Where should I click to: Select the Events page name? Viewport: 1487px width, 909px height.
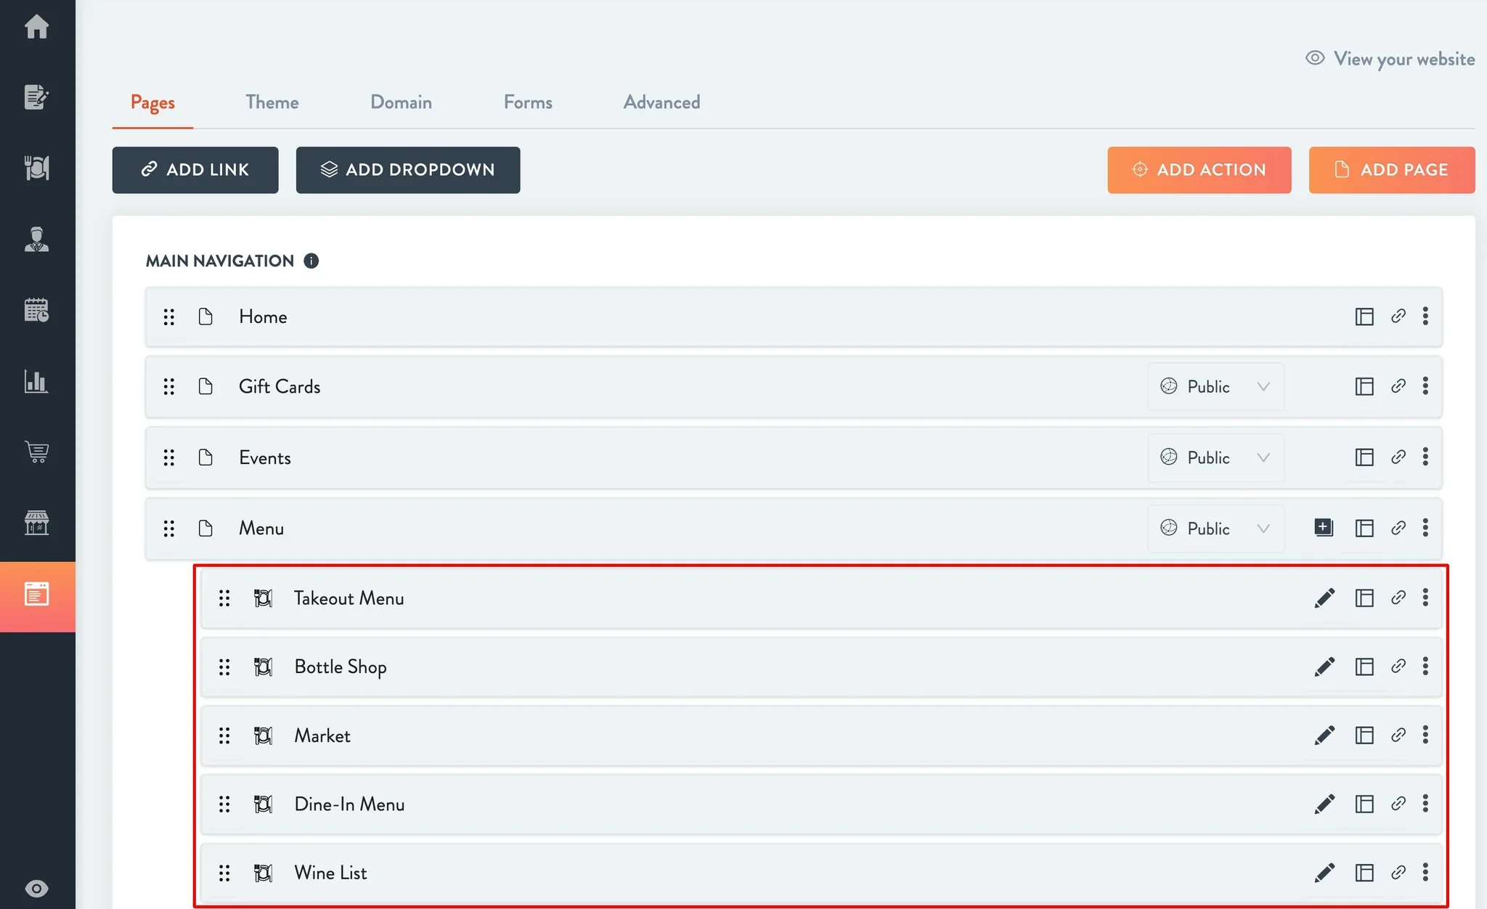265,457
